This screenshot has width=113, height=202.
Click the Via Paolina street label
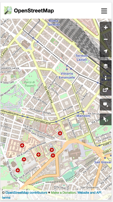[x=16, y=51]
